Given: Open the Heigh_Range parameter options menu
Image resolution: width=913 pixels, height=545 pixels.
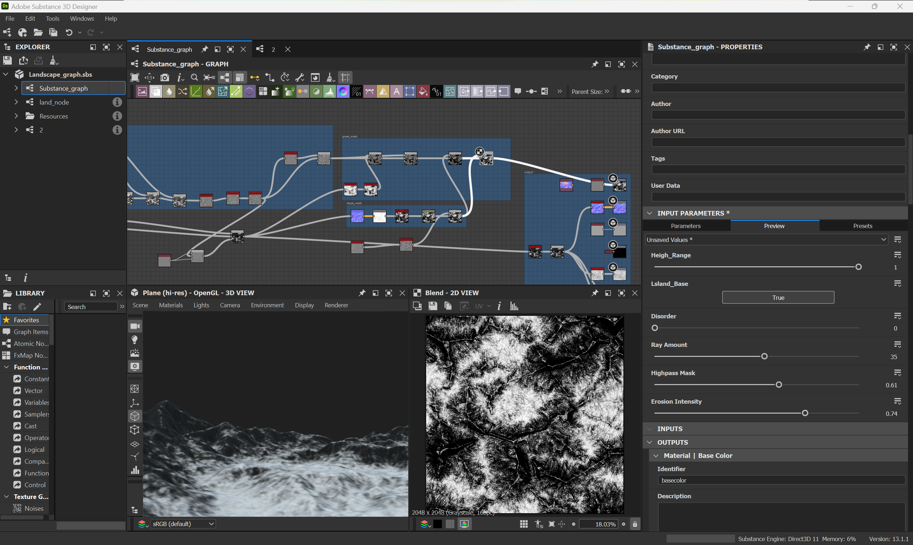Looking at the screenshot, I should (x=898, y=255).
